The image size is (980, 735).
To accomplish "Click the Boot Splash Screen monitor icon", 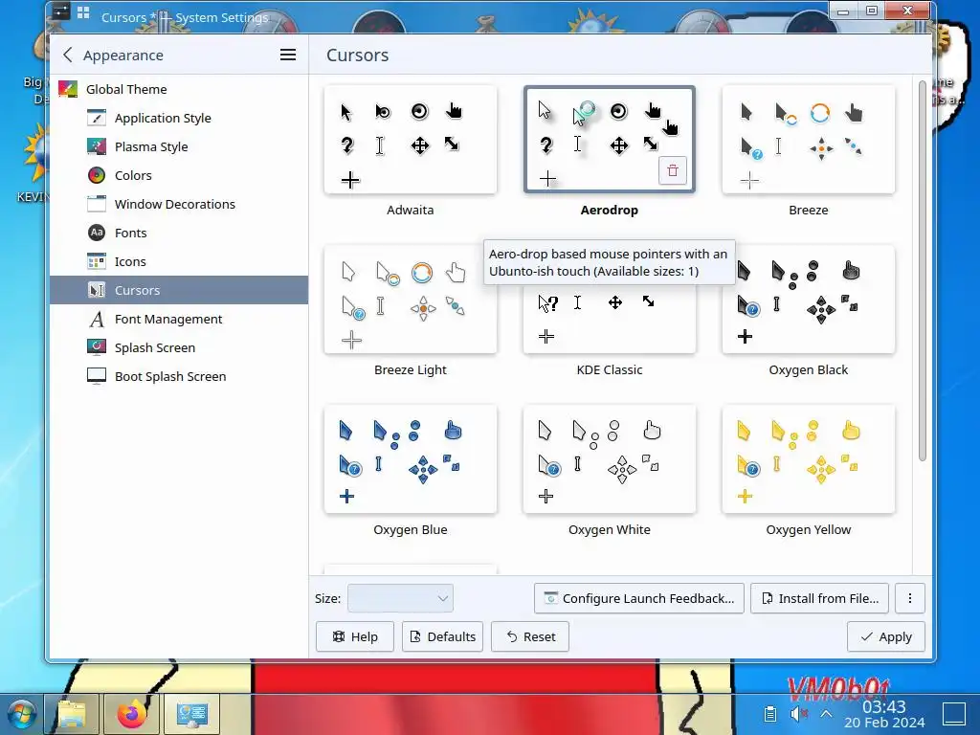I will [x=97, y=377].
